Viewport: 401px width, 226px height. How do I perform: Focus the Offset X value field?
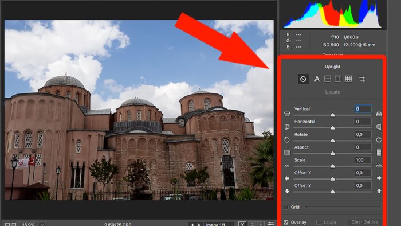pos(363,173)
